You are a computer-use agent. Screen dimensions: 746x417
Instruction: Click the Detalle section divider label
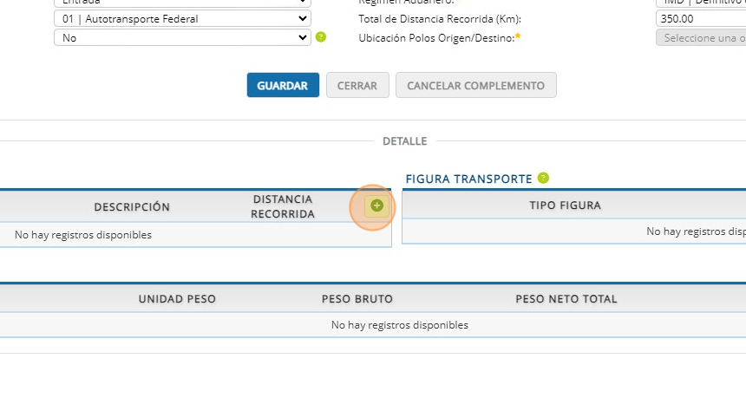(405, 141)
